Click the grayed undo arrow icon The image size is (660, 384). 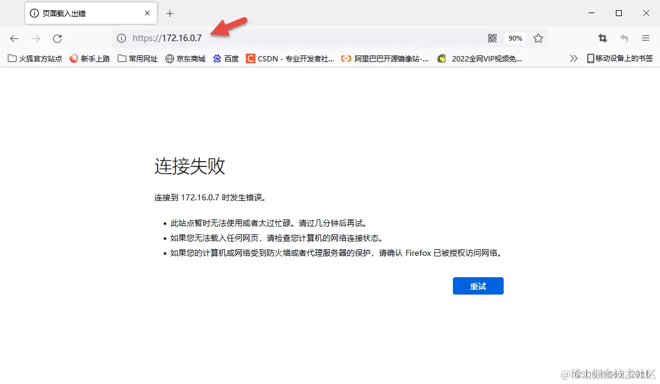tap(624, 38)
